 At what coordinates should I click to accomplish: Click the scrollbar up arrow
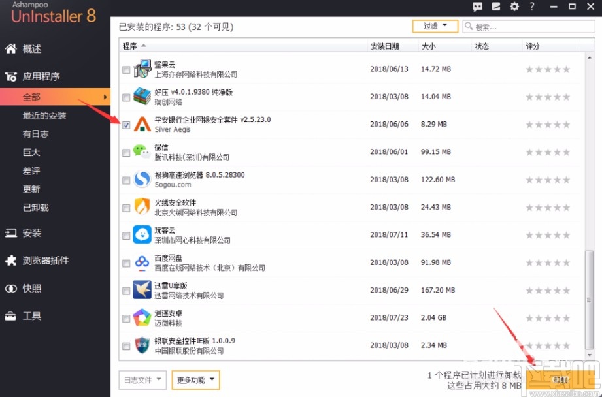pyautogui.click(x=590, y=57)
